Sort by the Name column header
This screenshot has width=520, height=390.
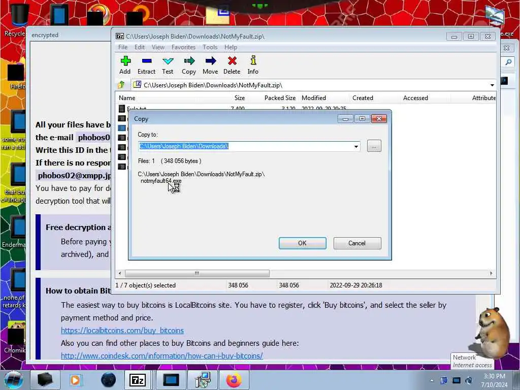tap(127, 98)
